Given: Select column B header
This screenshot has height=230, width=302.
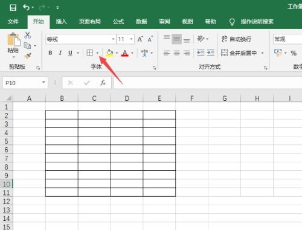Looking at the screenshot, I should (62, 98).
